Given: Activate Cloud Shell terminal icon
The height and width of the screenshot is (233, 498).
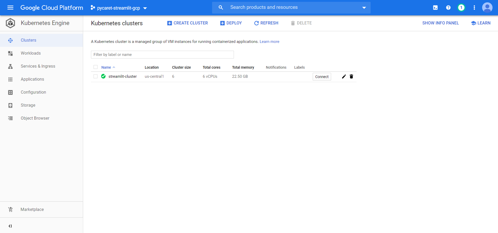Looking at the screenshot, I should point(435,8).
